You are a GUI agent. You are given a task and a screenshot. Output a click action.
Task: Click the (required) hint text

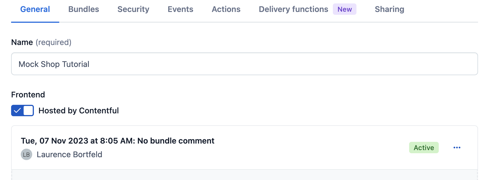click(x=54, y=42)
